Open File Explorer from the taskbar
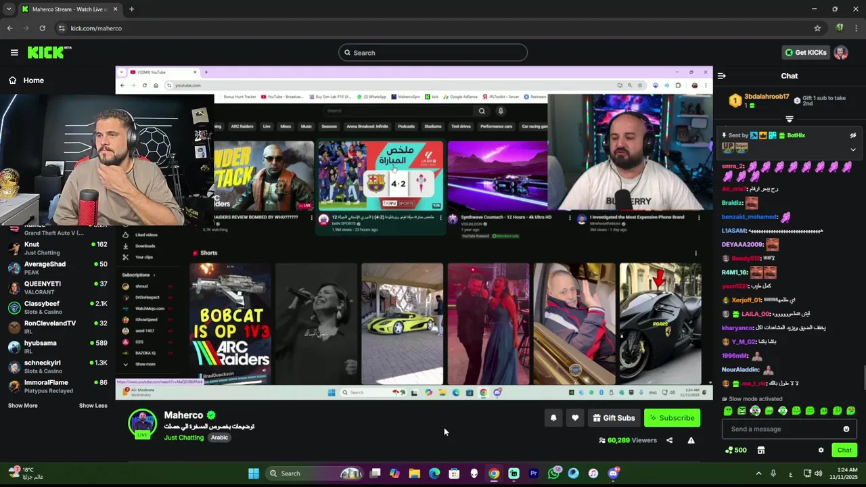 pos(415,473)
